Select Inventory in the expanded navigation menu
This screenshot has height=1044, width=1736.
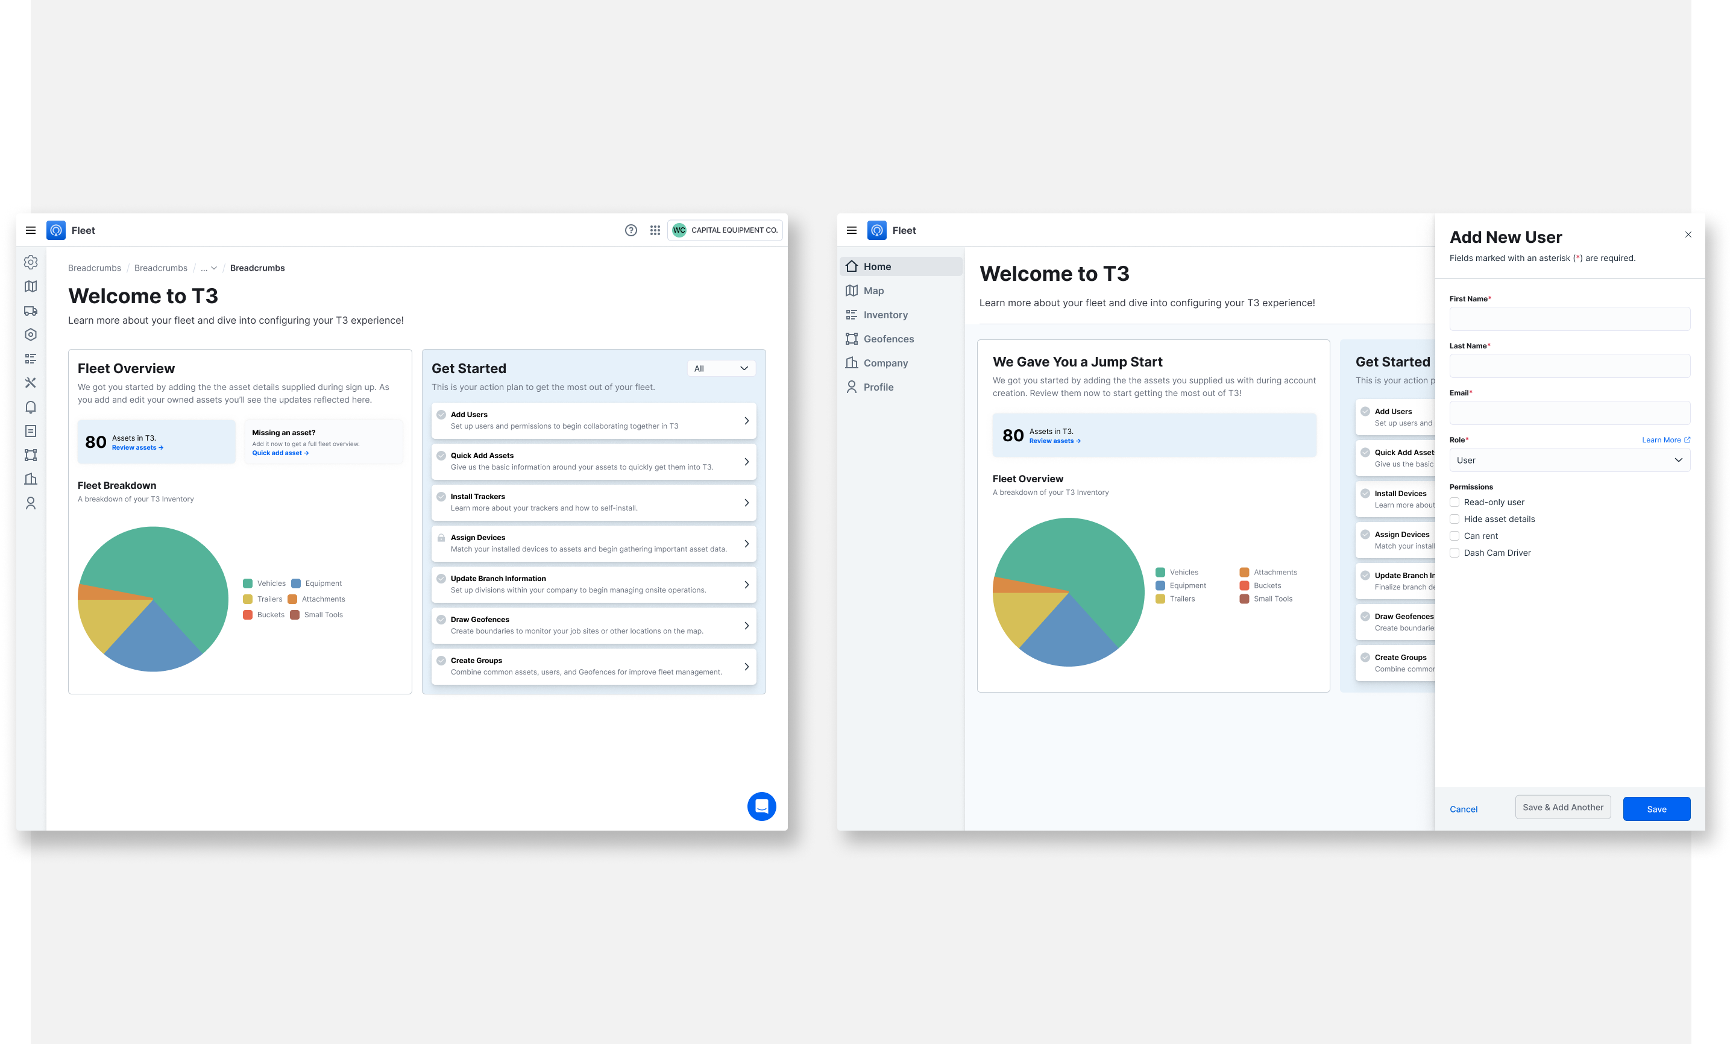click(x=885, y=315)
